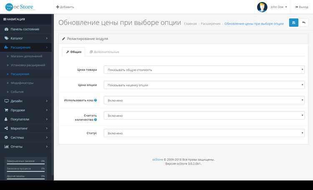The width and height of the screenshot is (313, 190).
Task: Click the Добавить button
Action: tap(65, 7)
